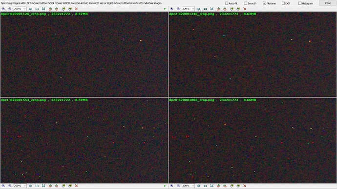Enable the Smooth checkbox
Image resolution: width=337 pixels, height=189 pixels.
(245, 3)
